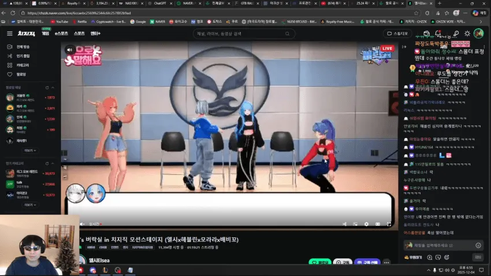
Task: Open the key icon in header
Action: pos(456,33)
